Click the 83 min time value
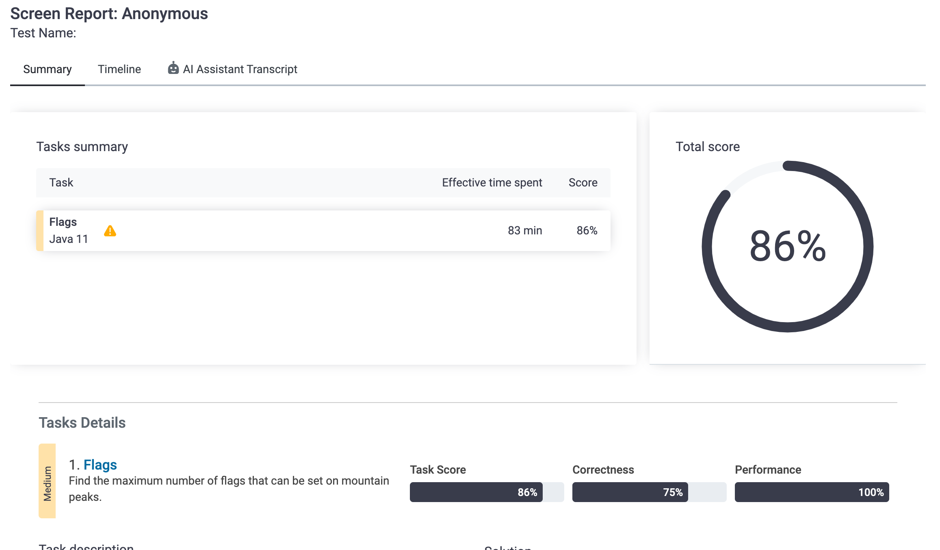940x550 pixels. [524, 231]
